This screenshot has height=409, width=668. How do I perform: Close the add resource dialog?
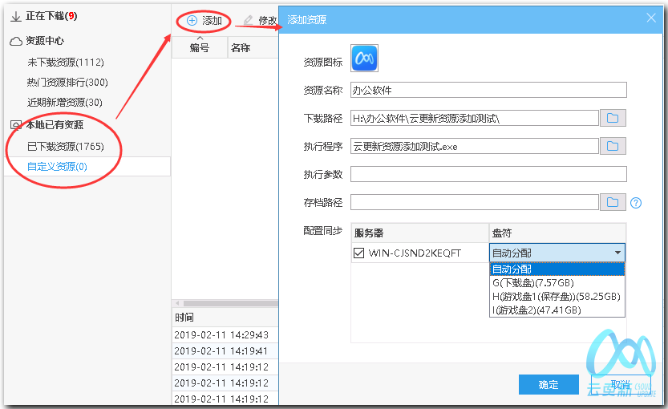coord(651,18)
